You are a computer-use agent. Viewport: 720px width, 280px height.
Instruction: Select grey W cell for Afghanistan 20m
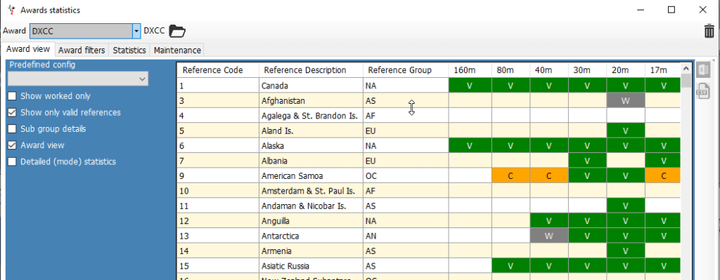click(625, 101)
